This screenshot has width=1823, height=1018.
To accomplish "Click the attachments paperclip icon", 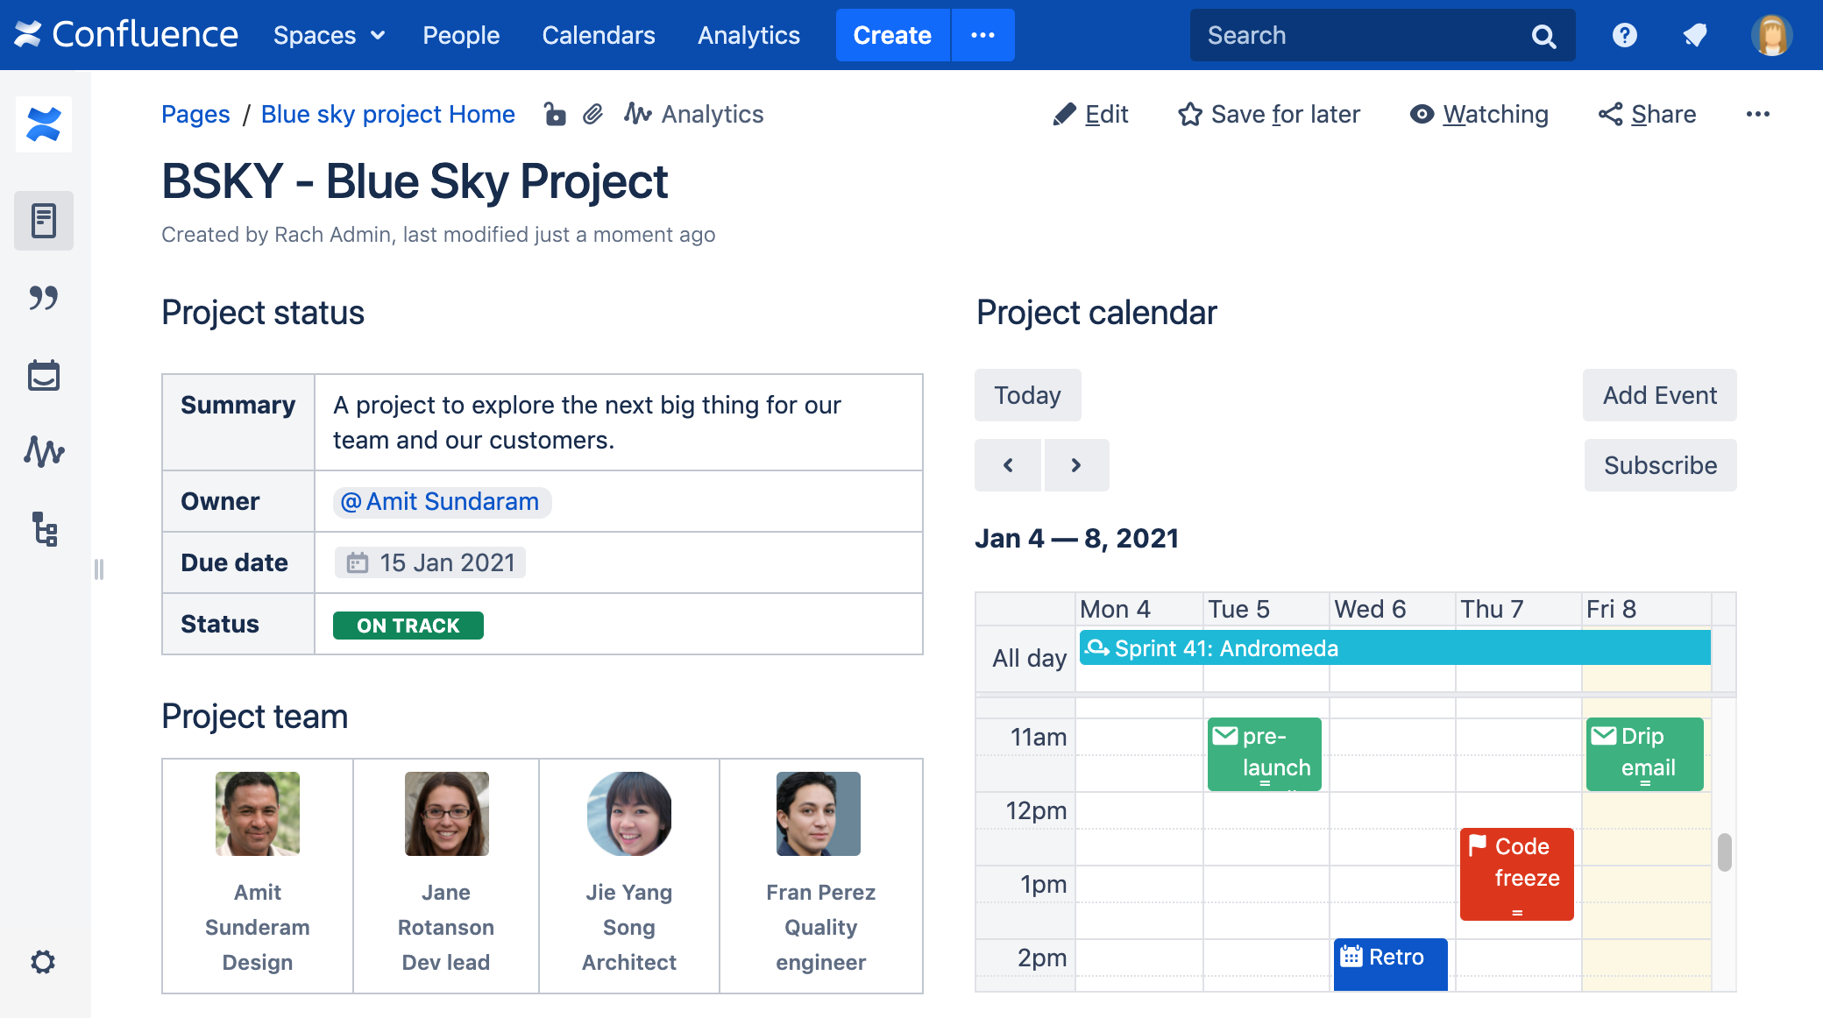I will (x=595, y=115).
